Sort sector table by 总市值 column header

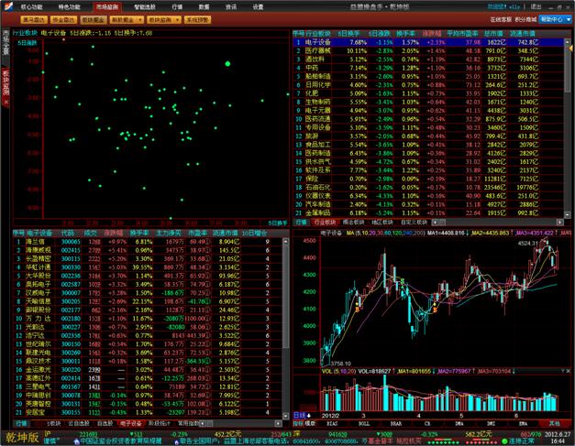(493, 34)
